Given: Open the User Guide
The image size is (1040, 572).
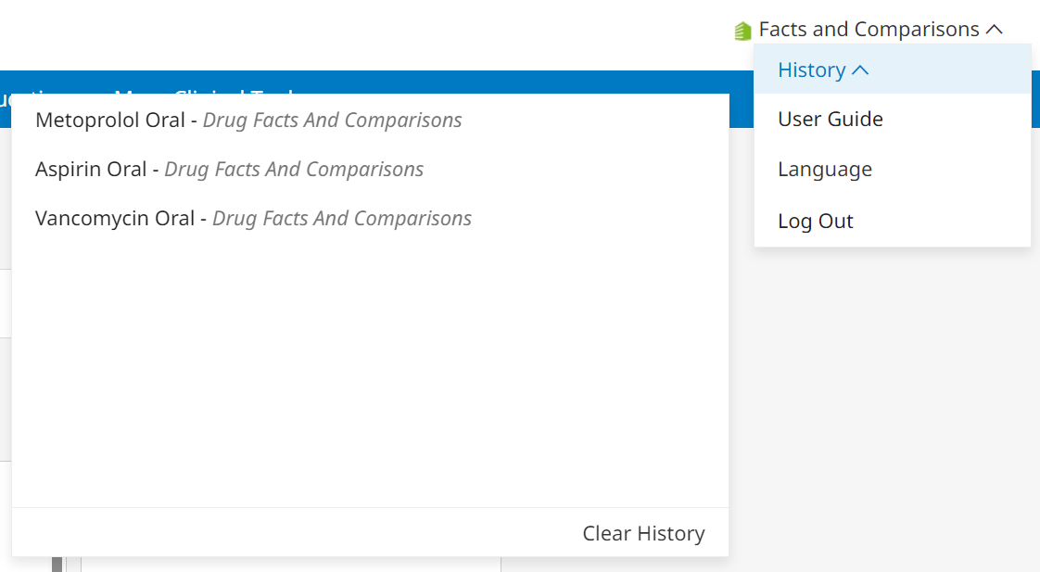Looking at the screenshot, I should 830,120.
